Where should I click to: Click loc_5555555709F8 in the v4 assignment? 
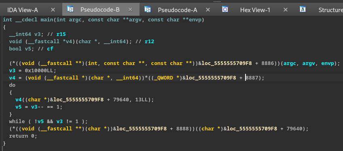(x=211, y=78)
